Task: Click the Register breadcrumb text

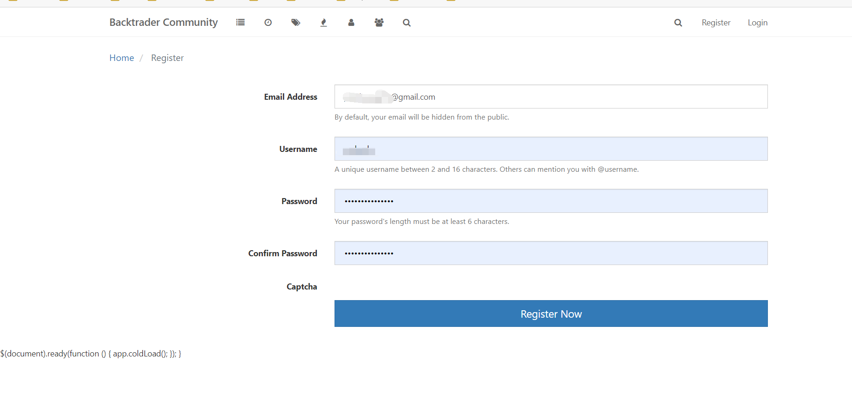Action: (x=167, y=58)
